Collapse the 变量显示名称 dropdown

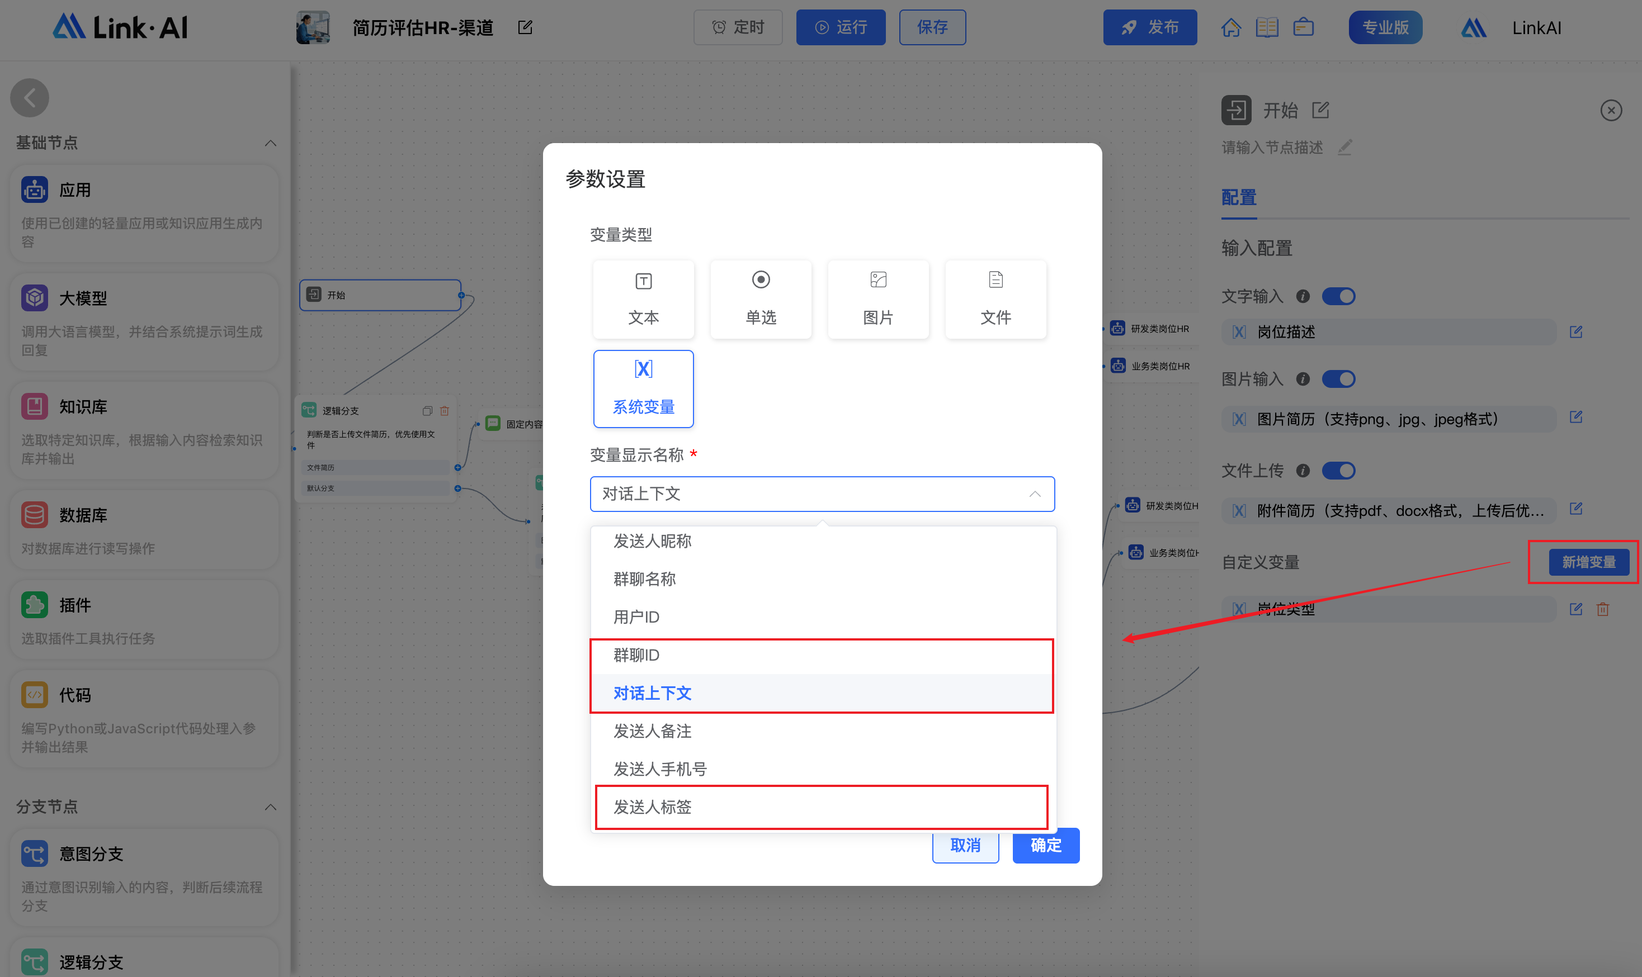[x=1035, y=495]
